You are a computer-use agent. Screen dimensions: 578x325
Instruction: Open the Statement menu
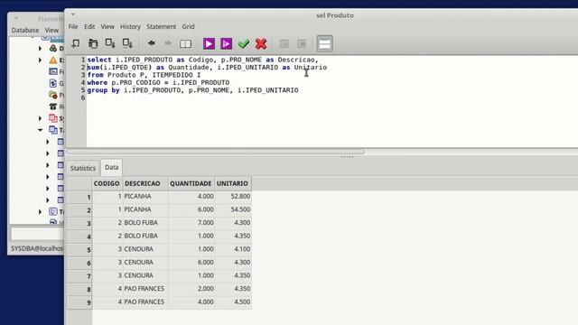click(x=161, y=26)
